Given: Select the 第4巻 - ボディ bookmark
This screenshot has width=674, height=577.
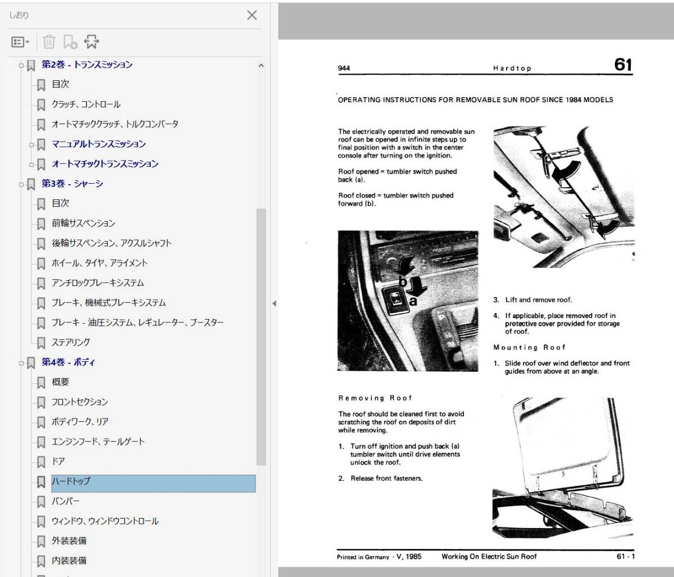Looking at the screenshot, I should pyautogui.click(x=68, y=362).
